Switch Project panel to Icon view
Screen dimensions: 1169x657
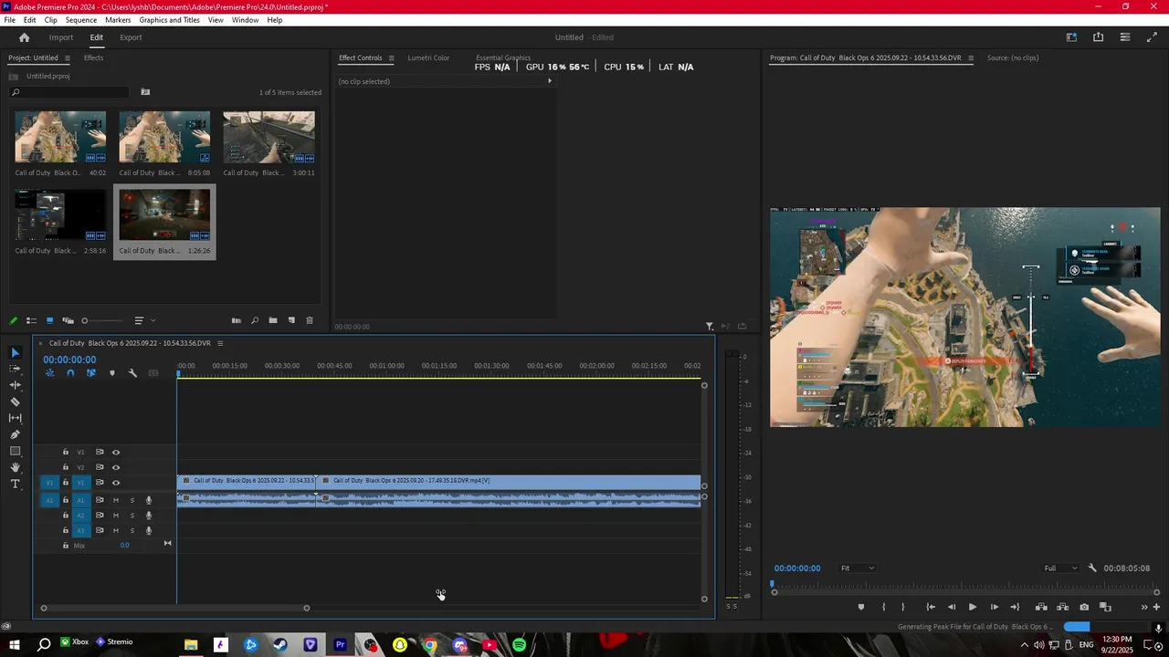click(x=49, y=320)
